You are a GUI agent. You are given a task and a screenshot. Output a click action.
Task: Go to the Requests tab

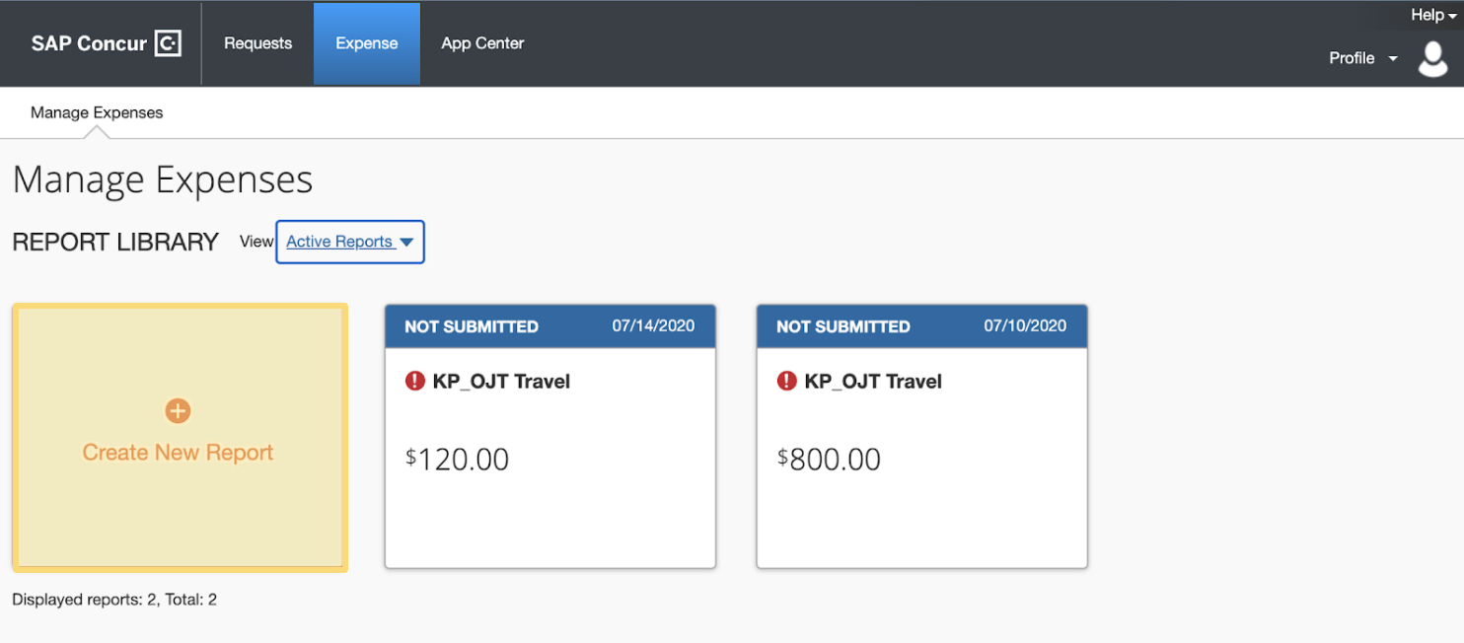(x=257, y=43)
